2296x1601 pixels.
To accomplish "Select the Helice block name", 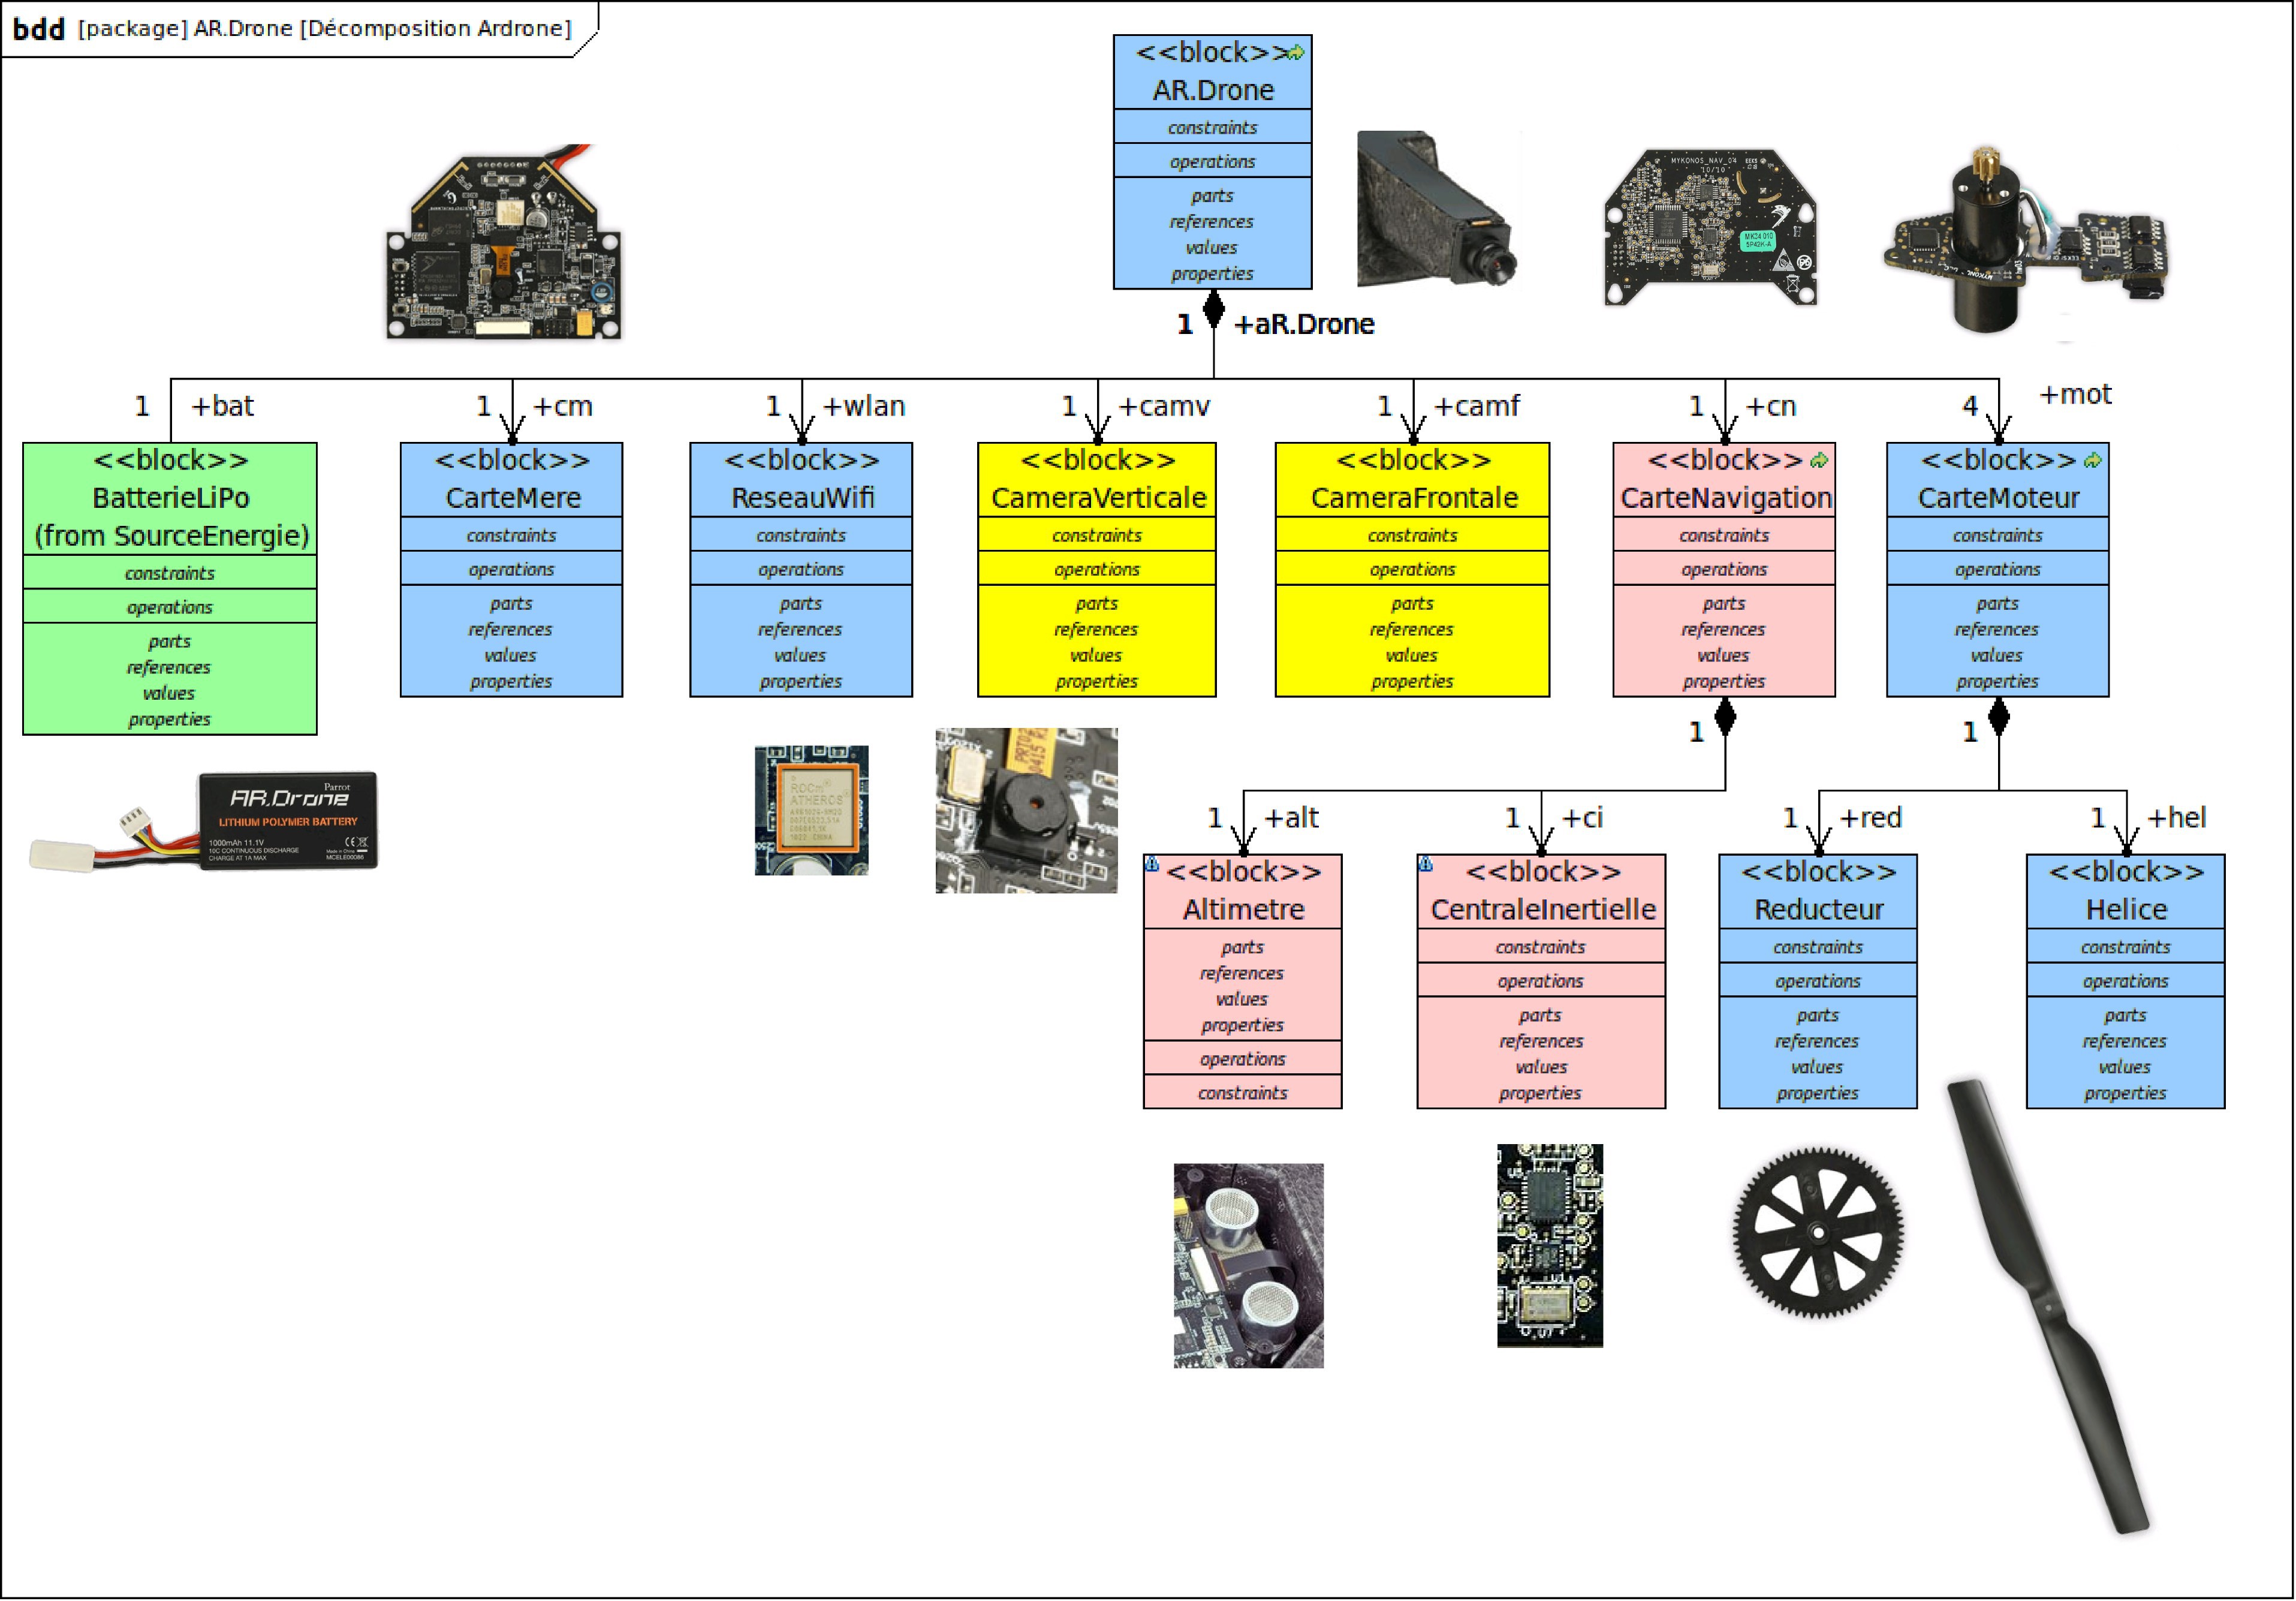I will [x=2126, y=909].
